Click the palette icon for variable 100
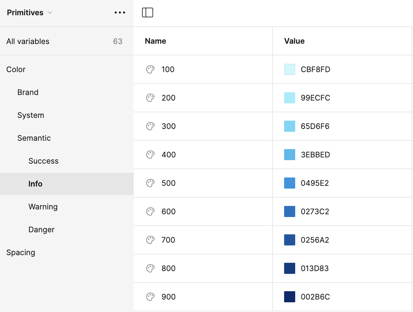This screenshot has width=413, height=312. click(150, 69)
